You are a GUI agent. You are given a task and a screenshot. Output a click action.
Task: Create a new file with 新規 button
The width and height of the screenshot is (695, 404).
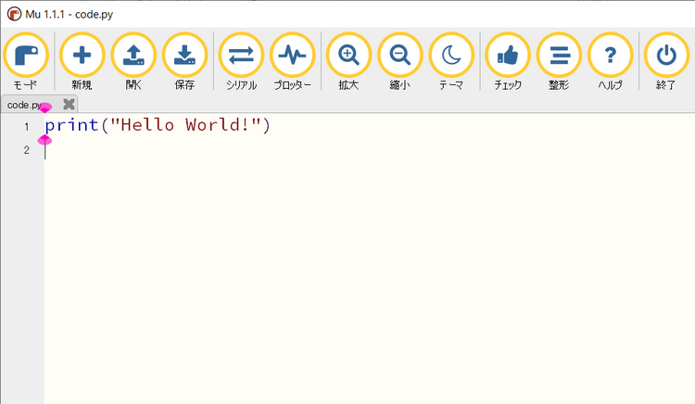[x=82, y=57]
